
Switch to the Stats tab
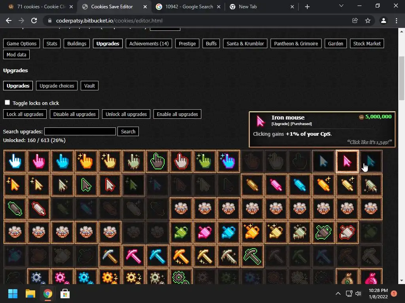(52, 43)
